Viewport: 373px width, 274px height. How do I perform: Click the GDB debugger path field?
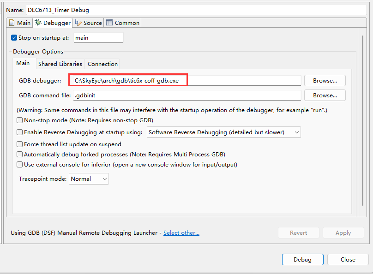[x=187, y=81]
